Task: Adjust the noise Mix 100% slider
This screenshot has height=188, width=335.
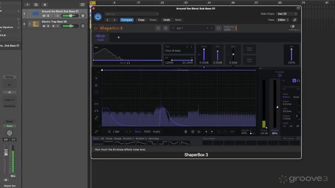Action: coord(291,54)
